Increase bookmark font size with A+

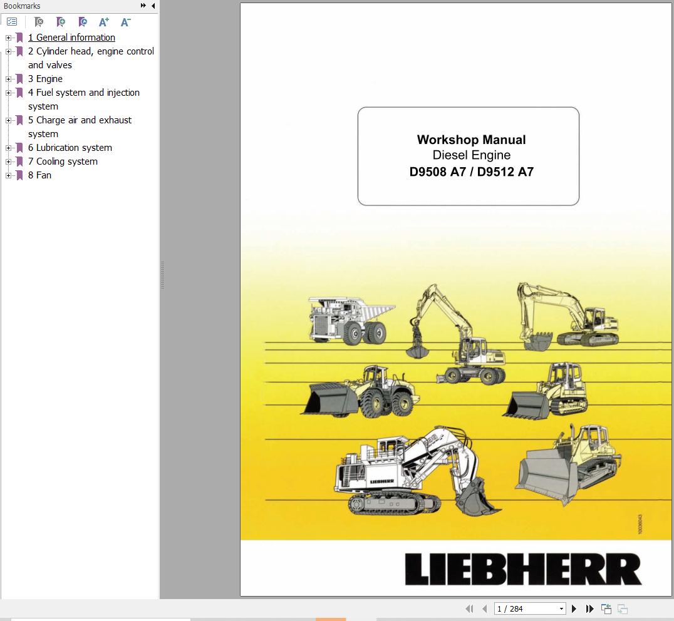point(103,22)
